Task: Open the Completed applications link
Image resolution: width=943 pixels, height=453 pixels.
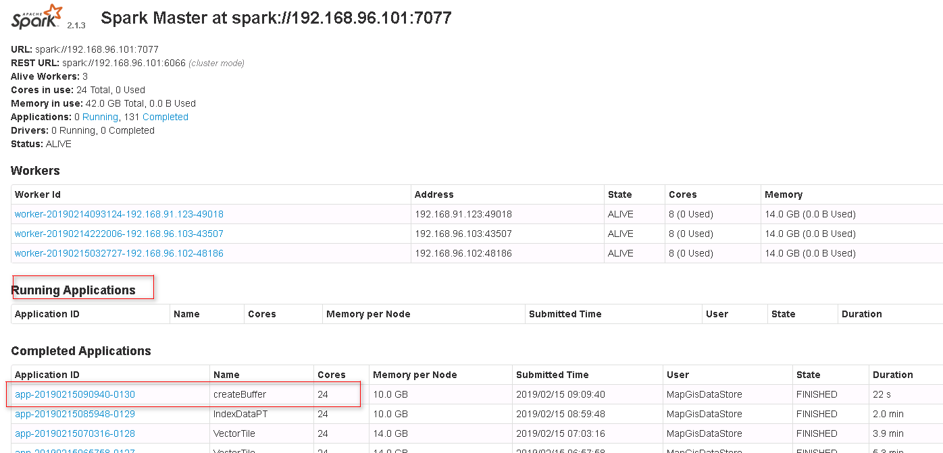Action: [x=165, y=117]
